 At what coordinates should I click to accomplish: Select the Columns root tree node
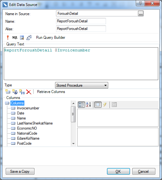pos(17,103)
